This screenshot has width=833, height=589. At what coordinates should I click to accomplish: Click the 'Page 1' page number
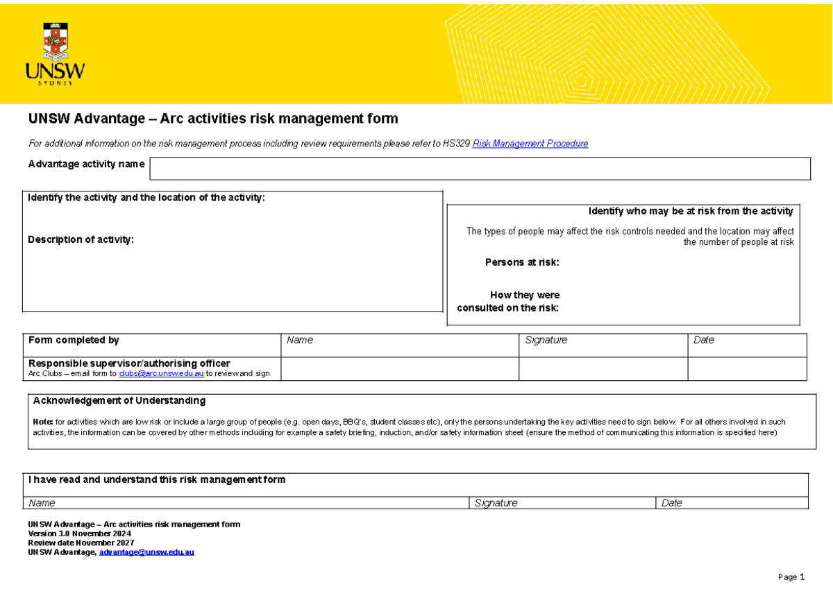(x=791, y=577)
